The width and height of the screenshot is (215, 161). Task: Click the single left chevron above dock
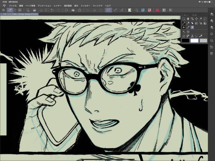[209, 9]
